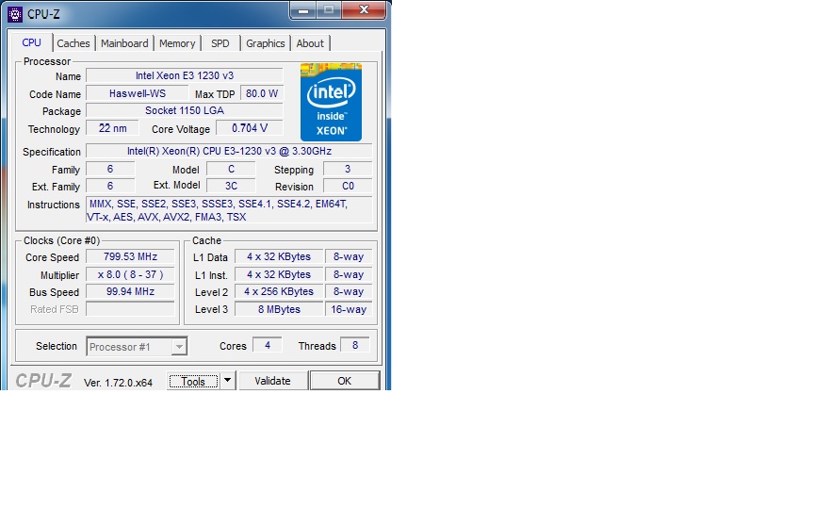Click the empty Rated FSB field

[130, 309]
